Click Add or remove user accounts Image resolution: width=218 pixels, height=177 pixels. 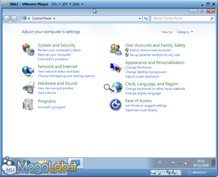point(150,50)
